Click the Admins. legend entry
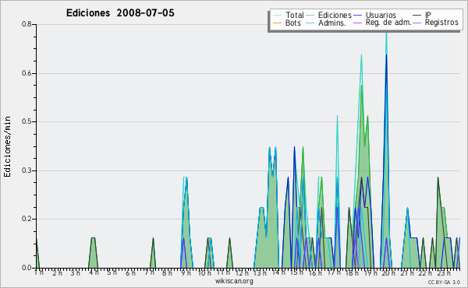The width and height of the screenshot is (468, 288). (x=332, y=23)
